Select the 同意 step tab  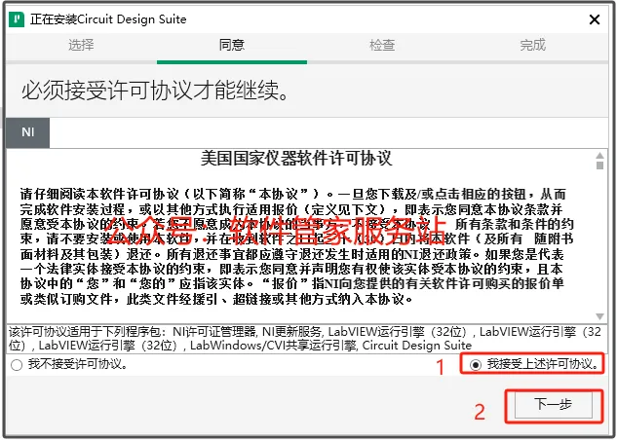[232, 45]
